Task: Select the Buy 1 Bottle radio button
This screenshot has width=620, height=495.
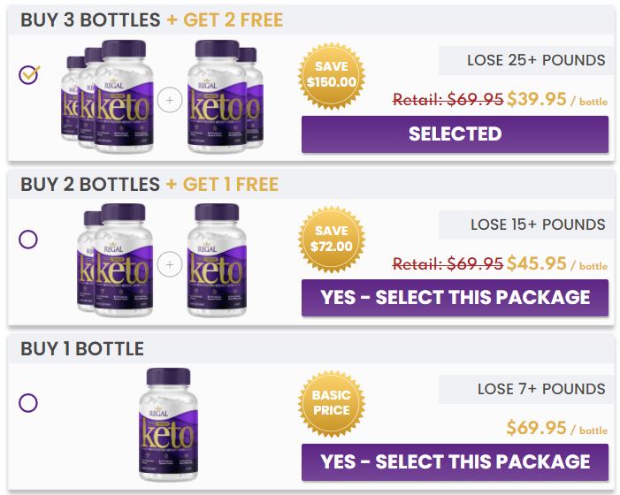Action: (28, 403)
